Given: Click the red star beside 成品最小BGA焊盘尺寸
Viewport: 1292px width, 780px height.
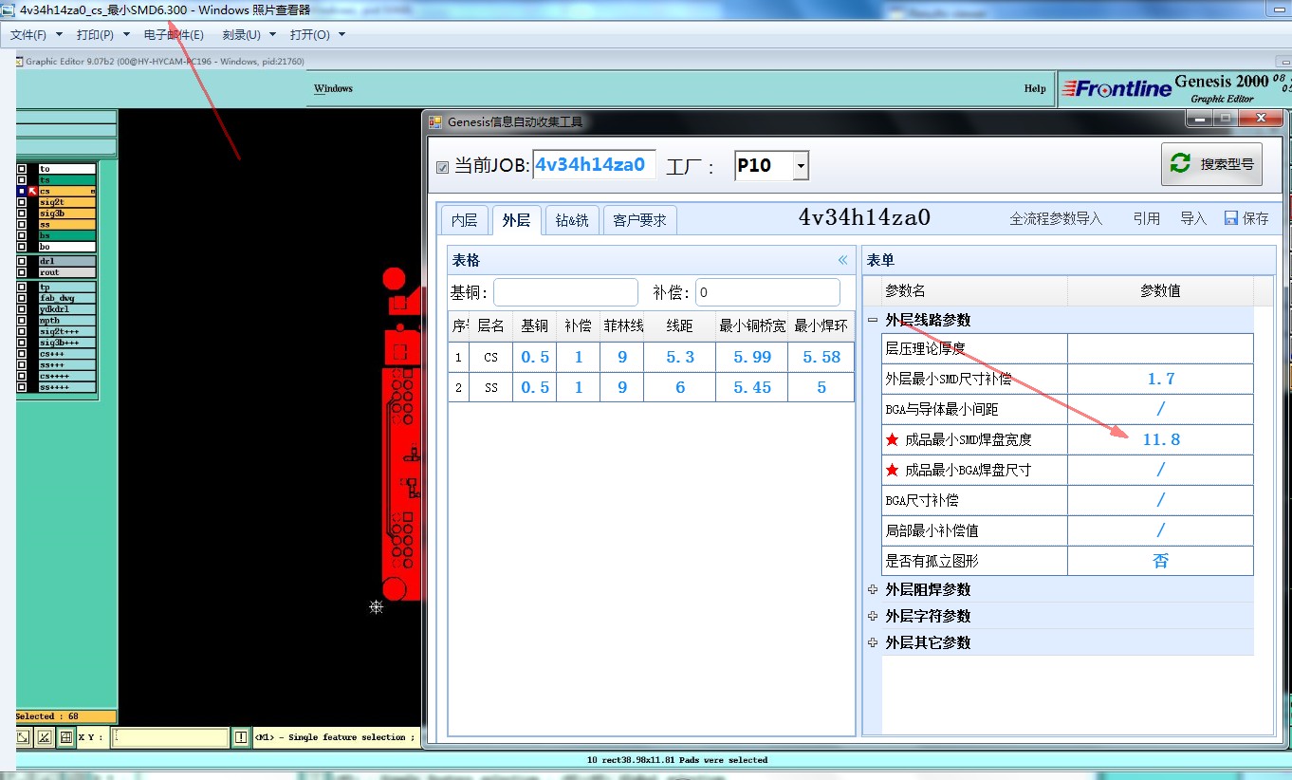Looking at the screenshot, I should 892,470.
